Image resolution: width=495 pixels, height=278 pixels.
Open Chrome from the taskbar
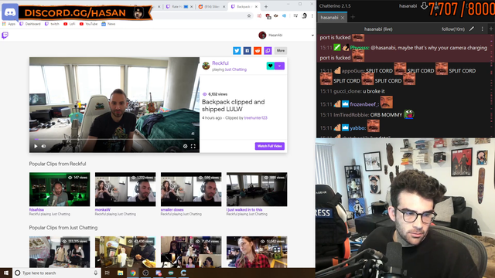click(133, 273)
